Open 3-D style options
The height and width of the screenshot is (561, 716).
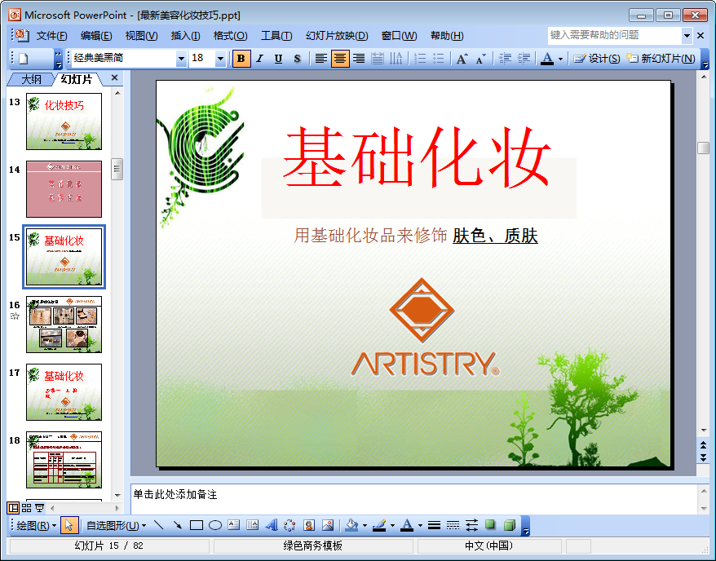click(x=509, y=525)
